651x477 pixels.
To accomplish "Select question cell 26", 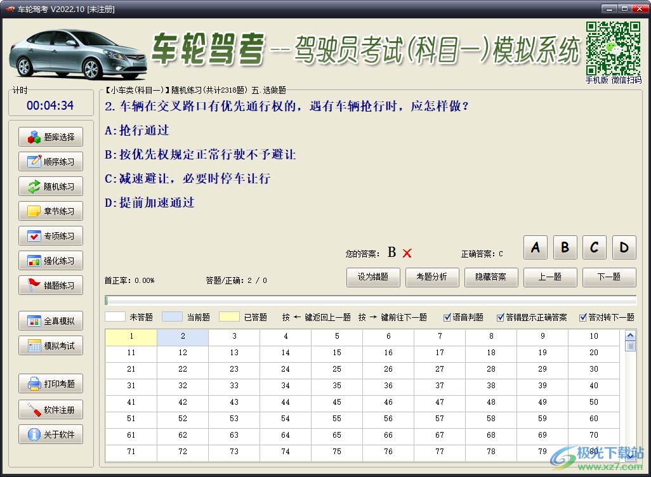I will coord(388,369).
